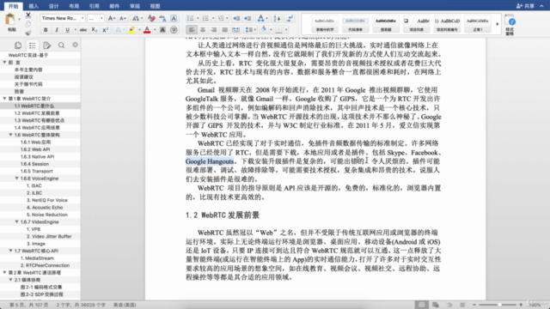Click the 共享 share button
The width and height of the screenshot is (550, 309).
[x=525, y=6]
